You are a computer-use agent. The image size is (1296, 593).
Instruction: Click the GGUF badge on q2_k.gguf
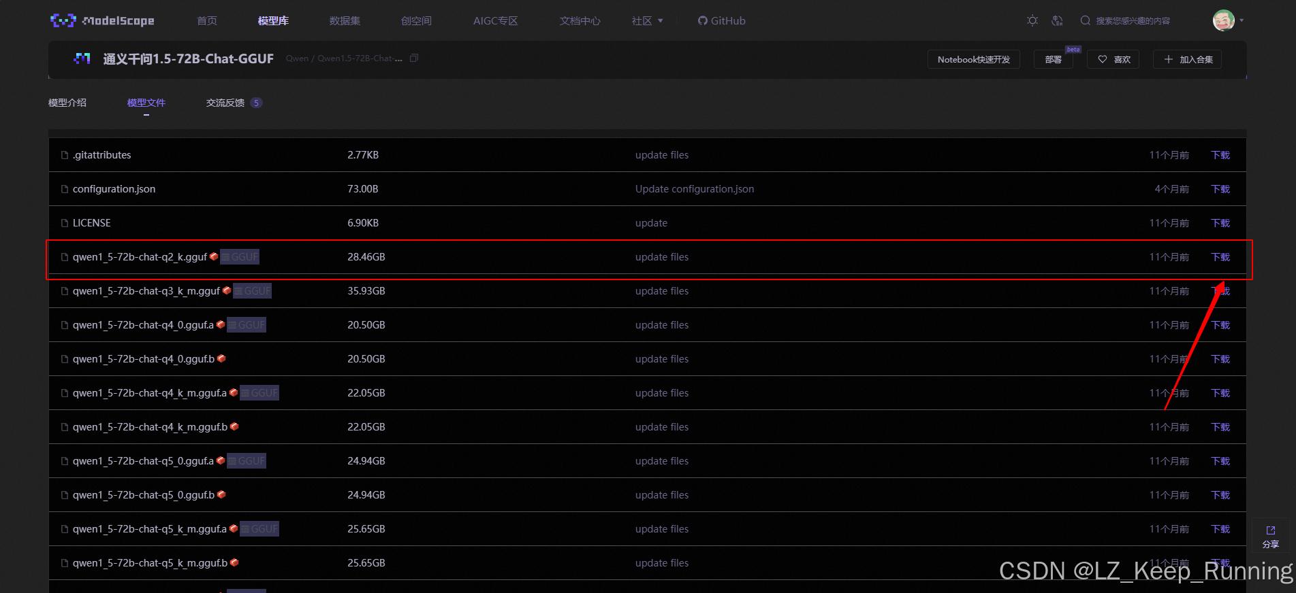click(240, 257)
